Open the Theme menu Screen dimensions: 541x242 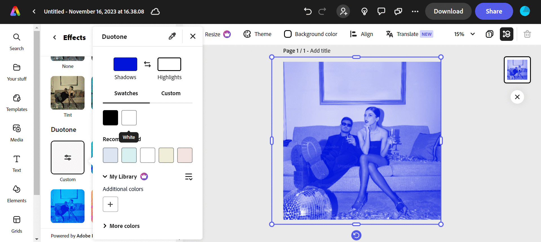(x=257, y=34)
